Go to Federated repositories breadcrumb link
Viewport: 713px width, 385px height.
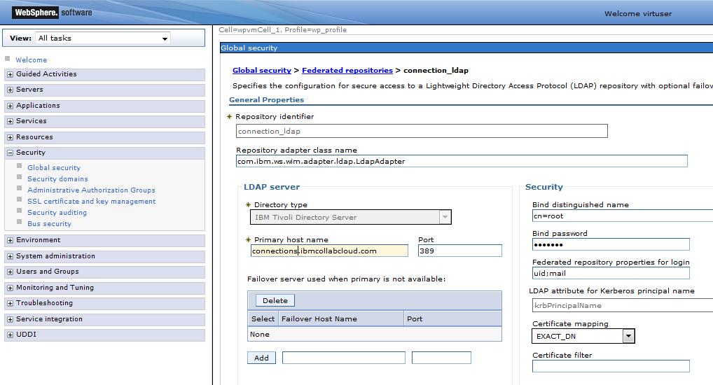347,71
